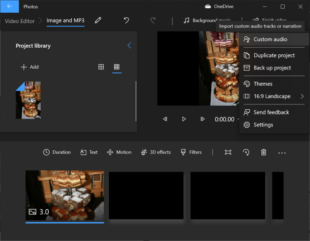Switch library to medium grid view
310x241 pixels.
[x=101, y=67]
